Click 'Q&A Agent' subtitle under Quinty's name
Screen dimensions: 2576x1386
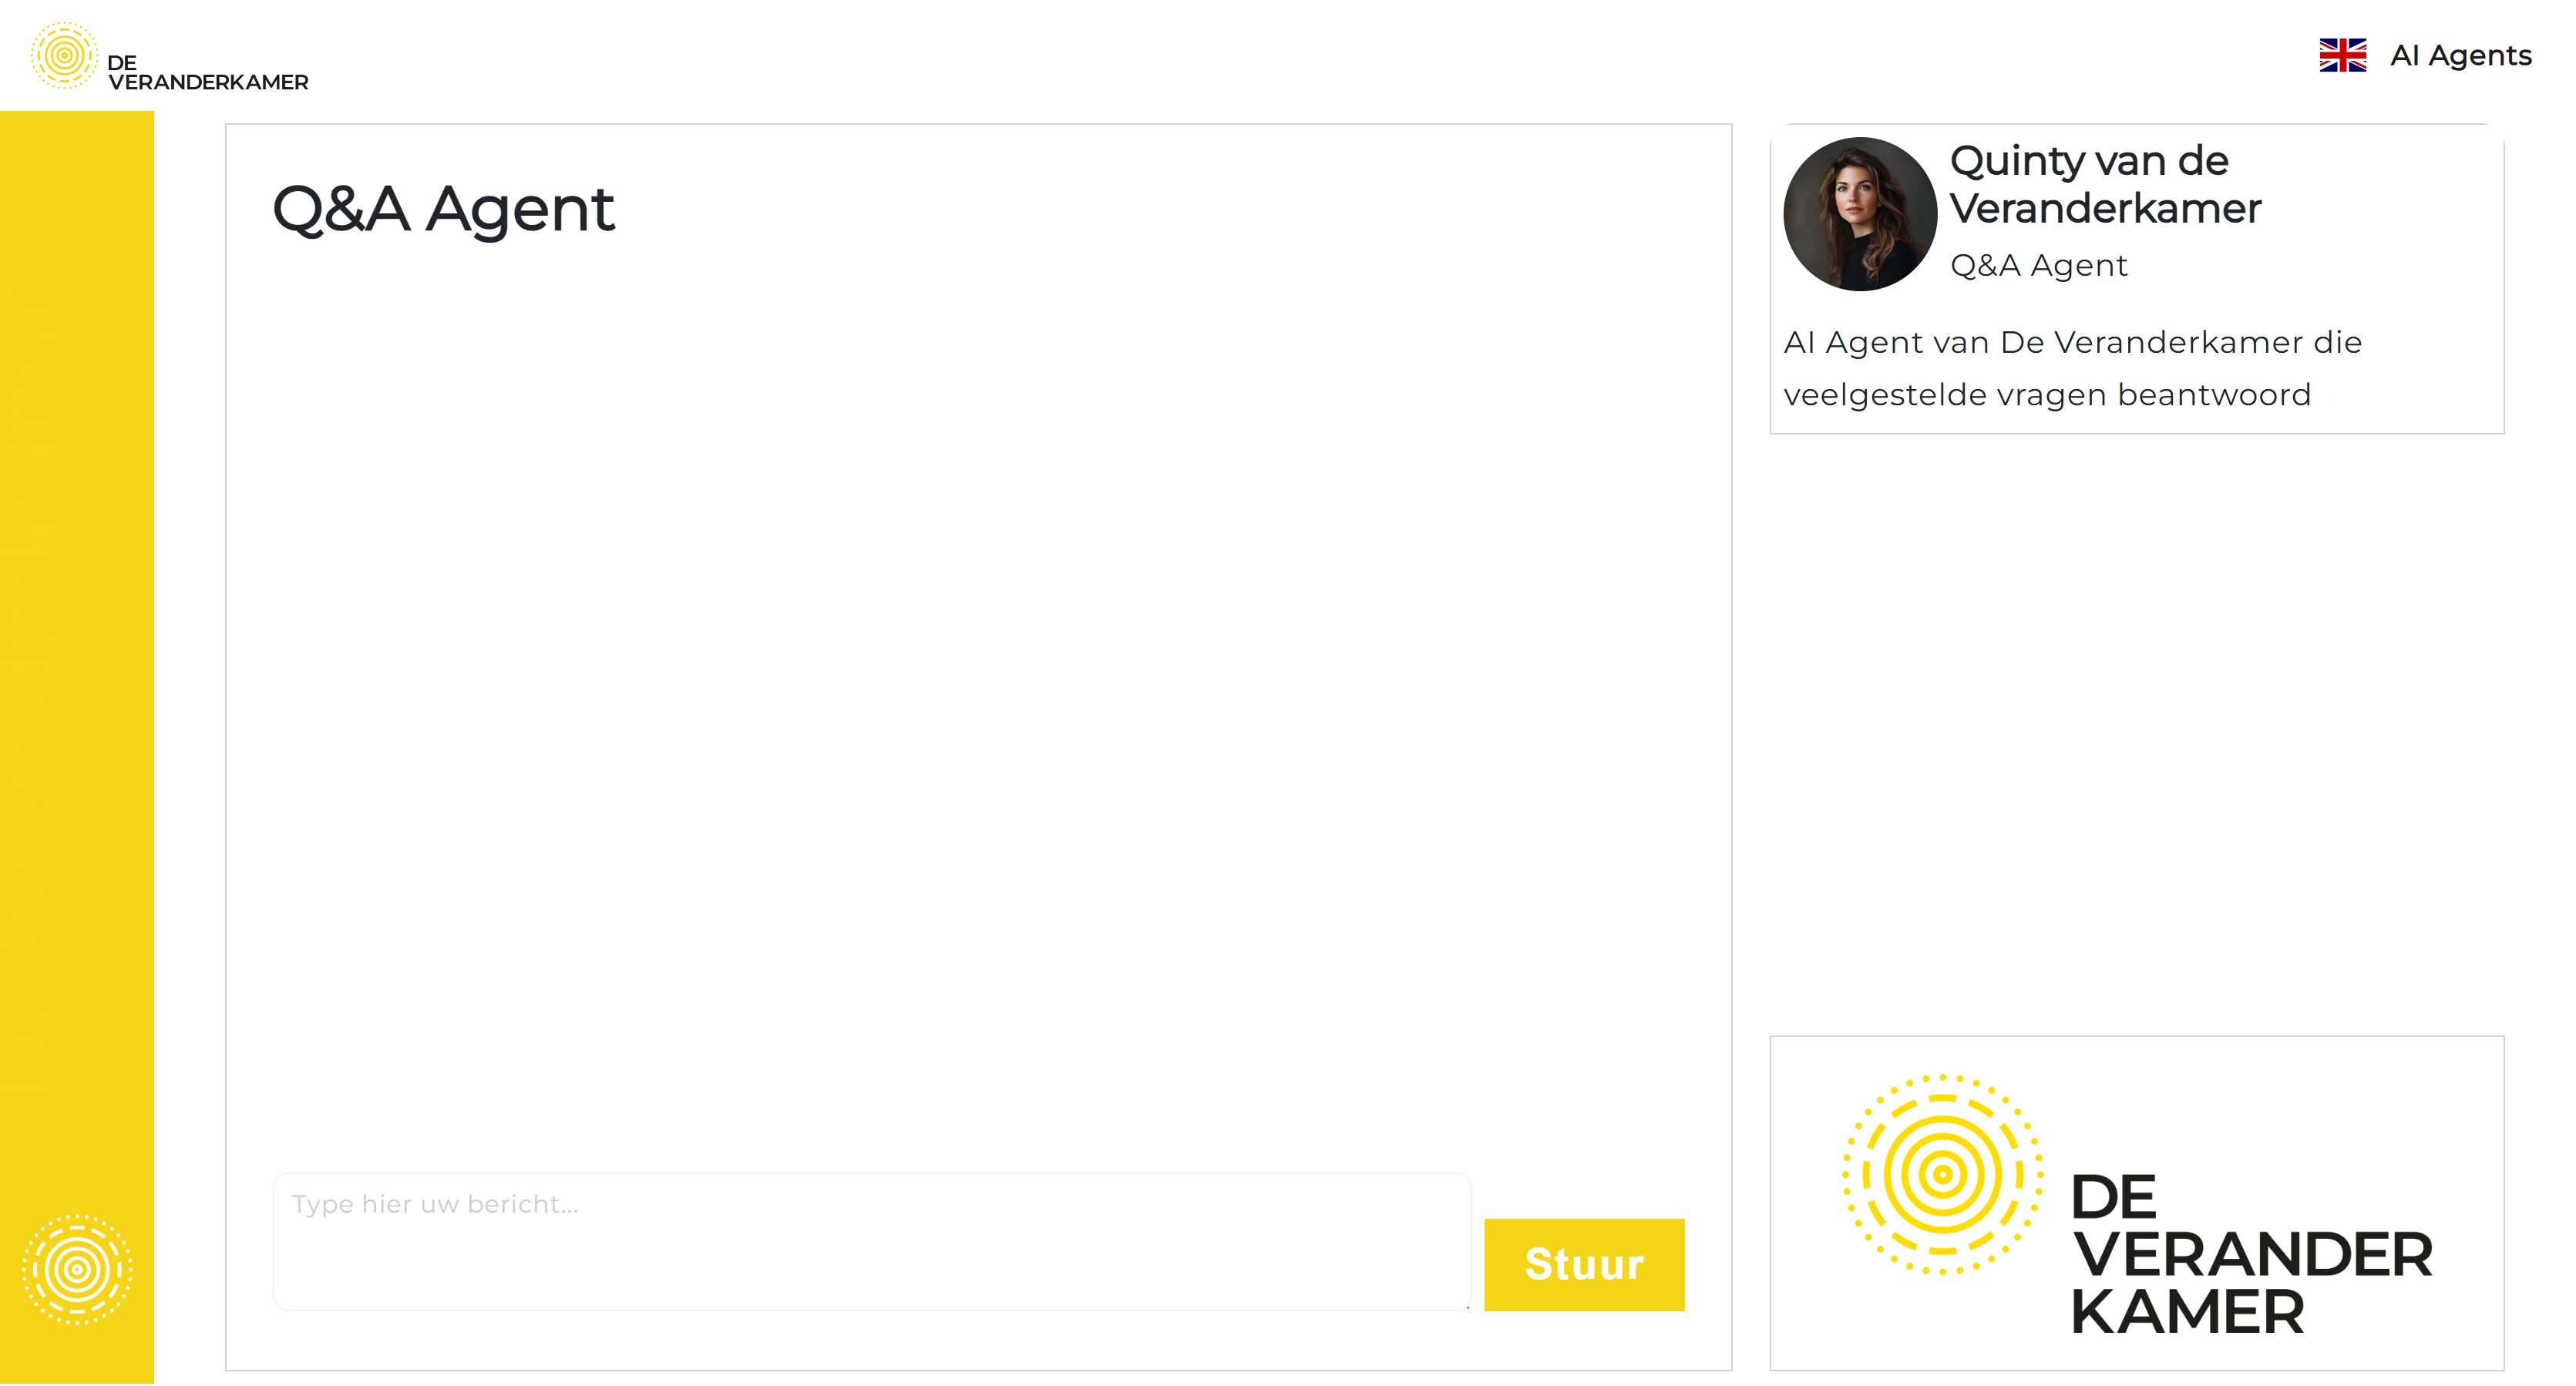[x=2038, y=266]
